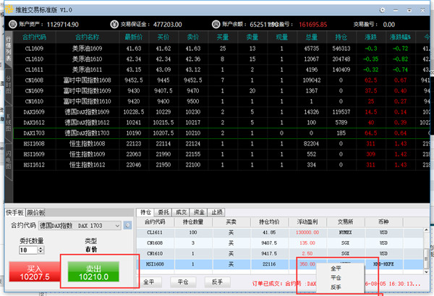434x296 pixels.
Task: Click the yellow app logo in title bar
Action: (9, 9)
